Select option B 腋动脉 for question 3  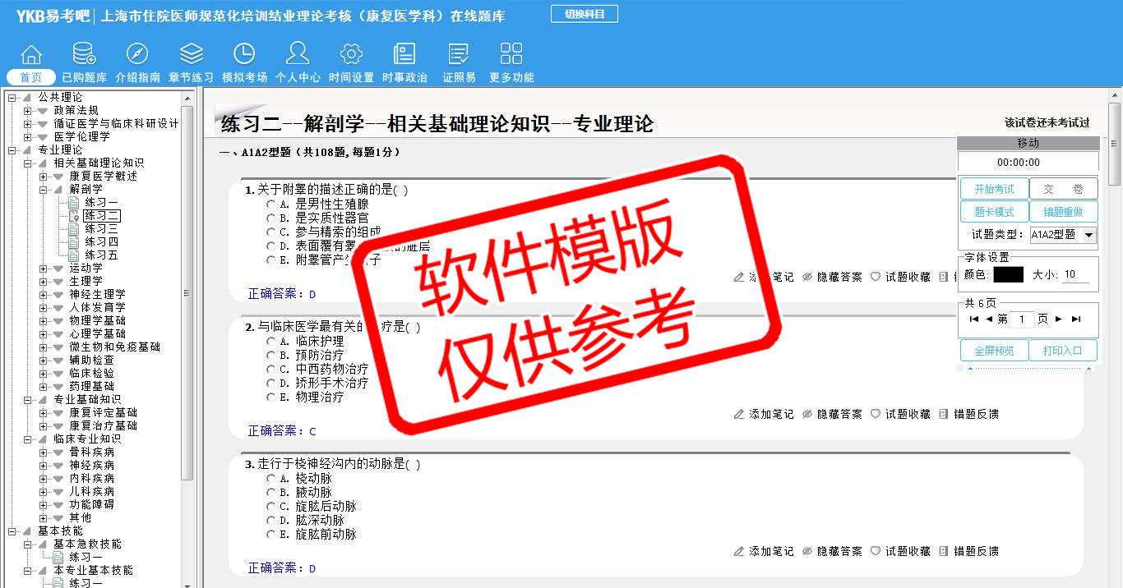click(271, 493)
